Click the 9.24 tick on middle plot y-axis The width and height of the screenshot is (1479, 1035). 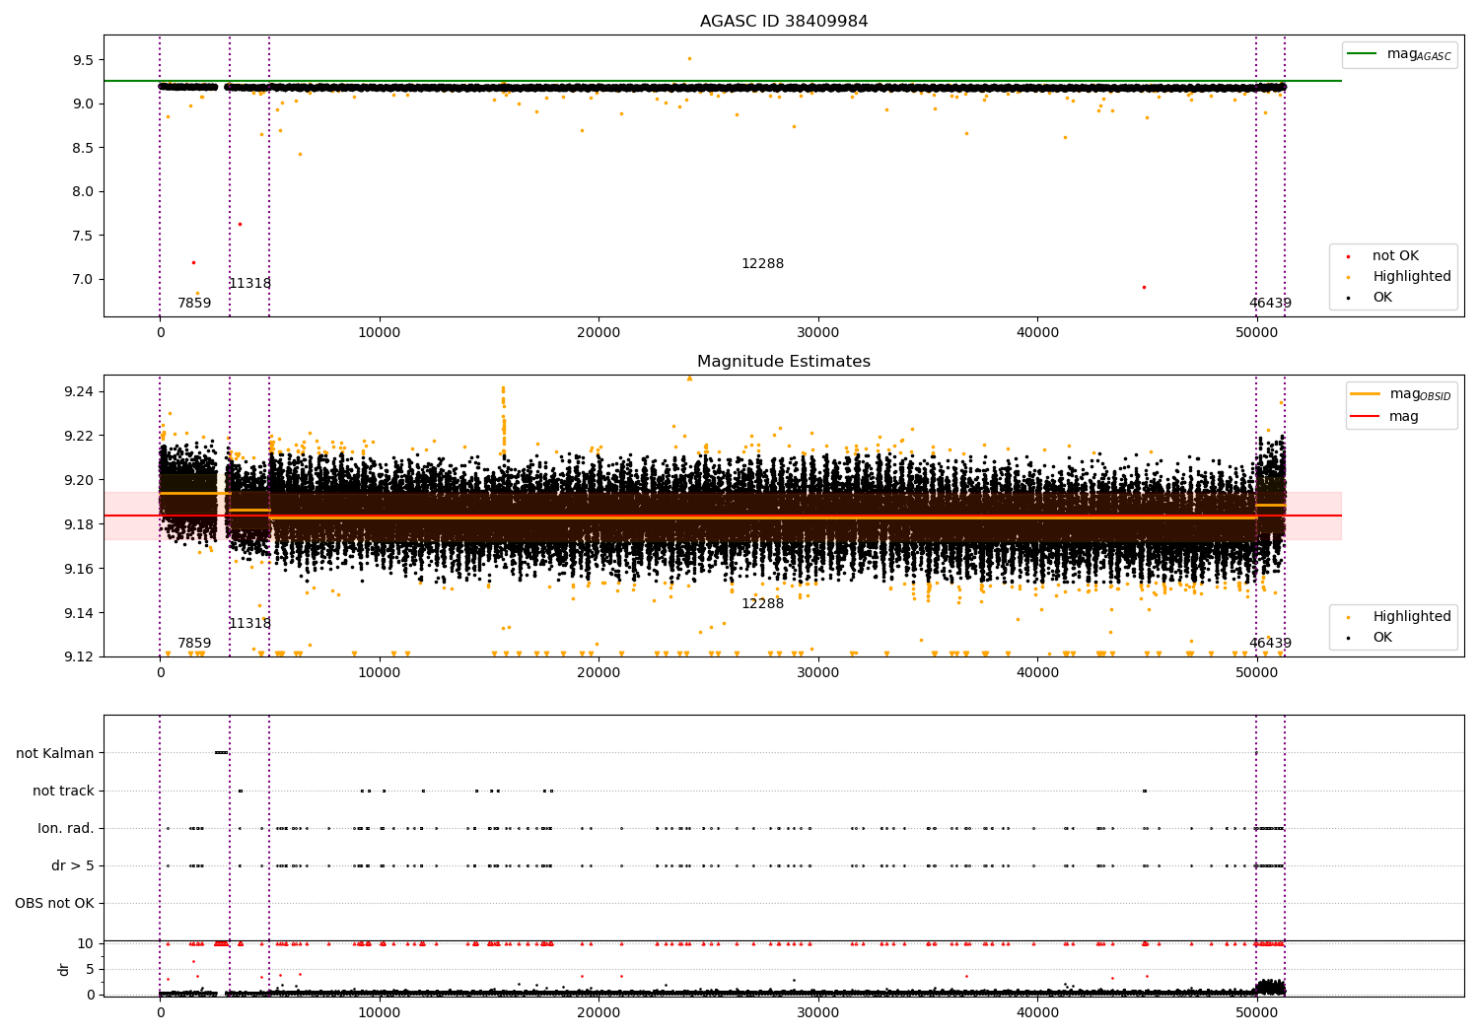pos(79,392)
